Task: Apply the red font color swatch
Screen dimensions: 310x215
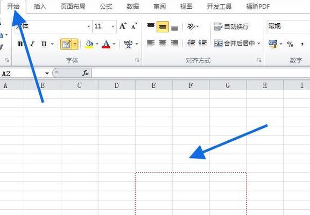Action: point(106,44)
